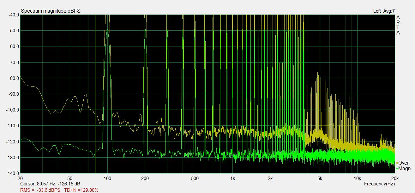This screenshot has width=415, height=193.
Task: Click the 5k frequency axis label
Action: (x=320, y=178)
